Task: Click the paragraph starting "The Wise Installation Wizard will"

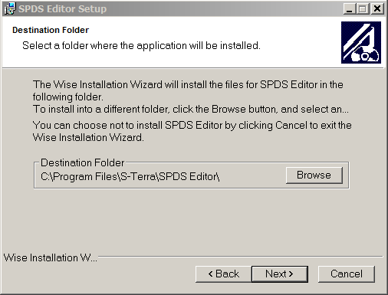Action: click(x=188, y=90)
